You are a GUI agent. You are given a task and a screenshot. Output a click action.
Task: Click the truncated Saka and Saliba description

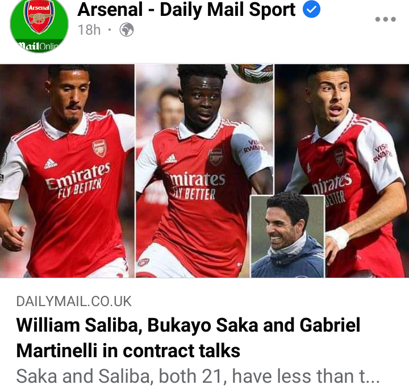point(198,376)
